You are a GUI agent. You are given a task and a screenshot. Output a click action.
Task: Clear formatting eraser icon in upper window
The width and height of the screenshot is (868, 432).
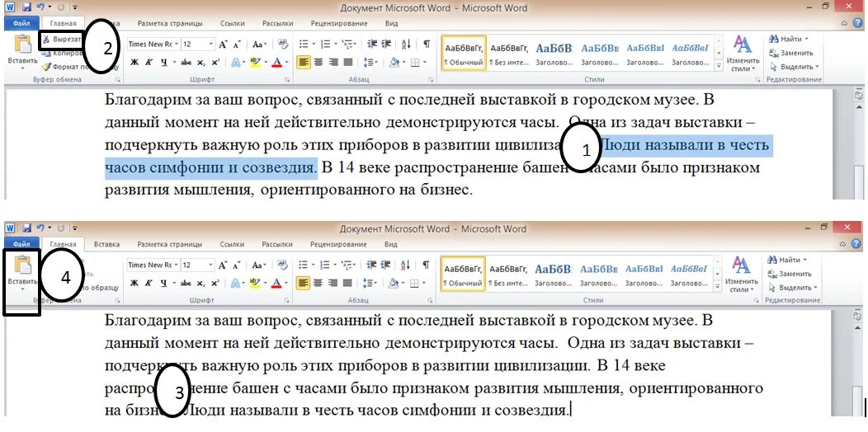pyautogui.click(x=282, y=44)
